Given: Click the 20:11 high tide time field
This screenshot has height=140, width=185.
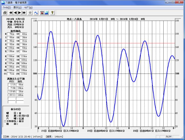Looking at the screenshot, I should tap(12, 95).
